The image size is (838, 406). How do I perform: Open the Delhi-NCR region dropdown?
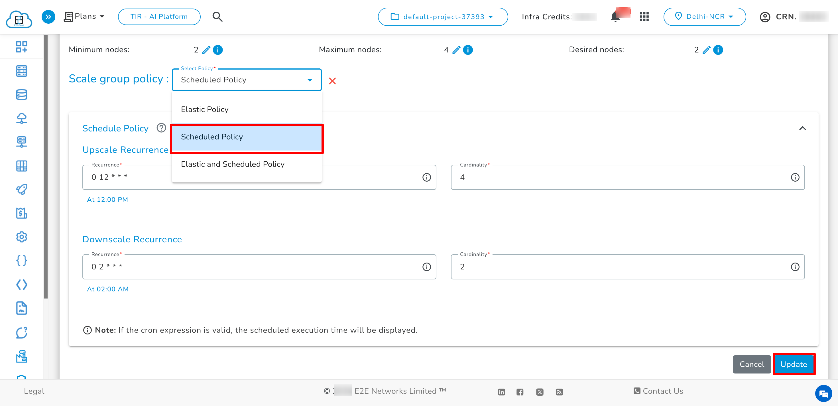click(x=704, y=17)
